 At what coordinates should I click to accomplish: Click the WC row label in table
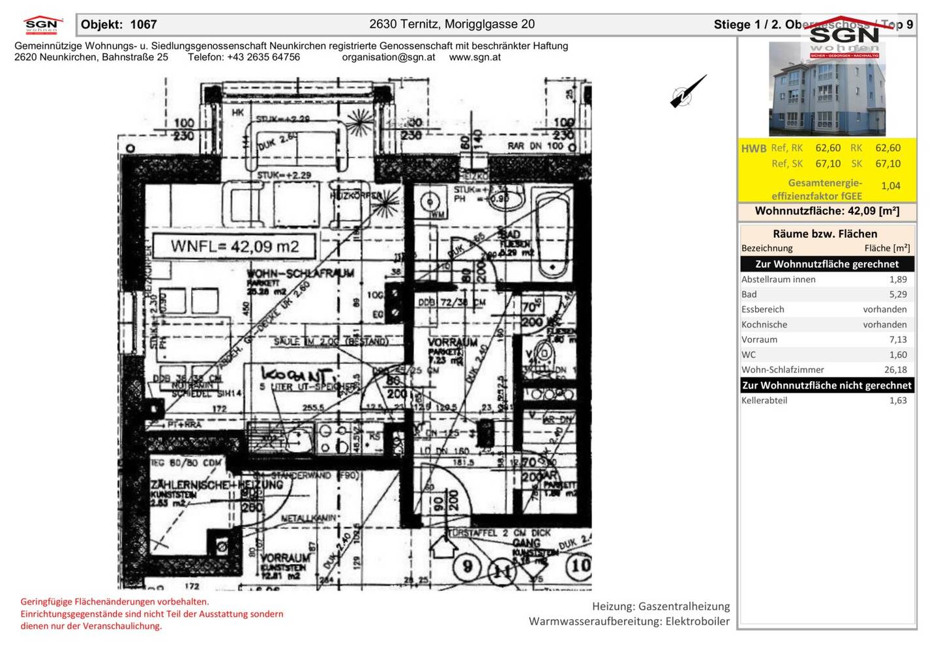749,355
